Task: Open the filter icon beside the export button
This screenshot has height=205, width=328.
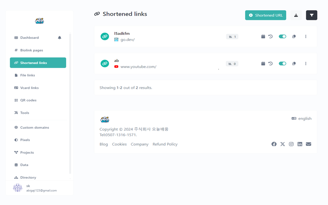Action: [x=312, y=15]
